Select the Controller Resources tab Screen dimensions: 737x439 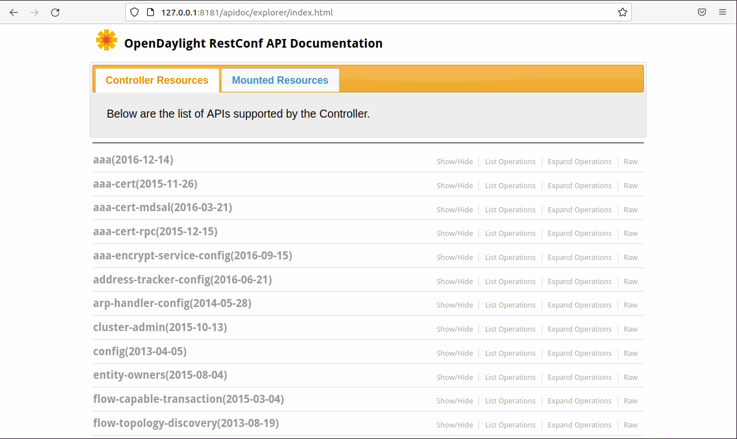tap(157, 80)
